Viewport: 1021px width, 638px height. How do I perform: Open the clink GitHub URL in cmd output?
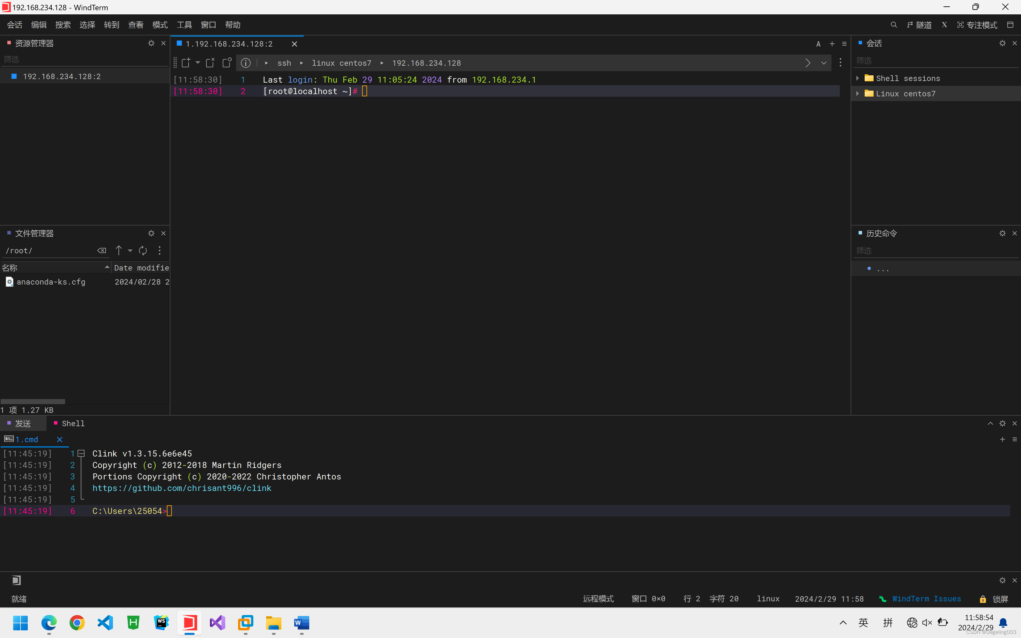182,488
